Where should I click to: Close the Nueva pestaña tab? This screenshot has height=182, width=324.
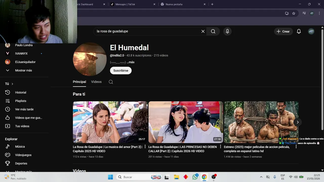(x=205, y=4)
